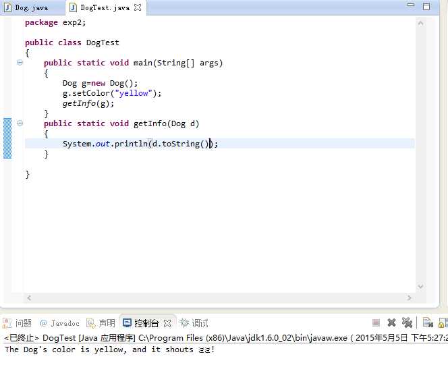Collapse the main method fold marker
This screenshot has width=448, height=365.
coord(20,63)
